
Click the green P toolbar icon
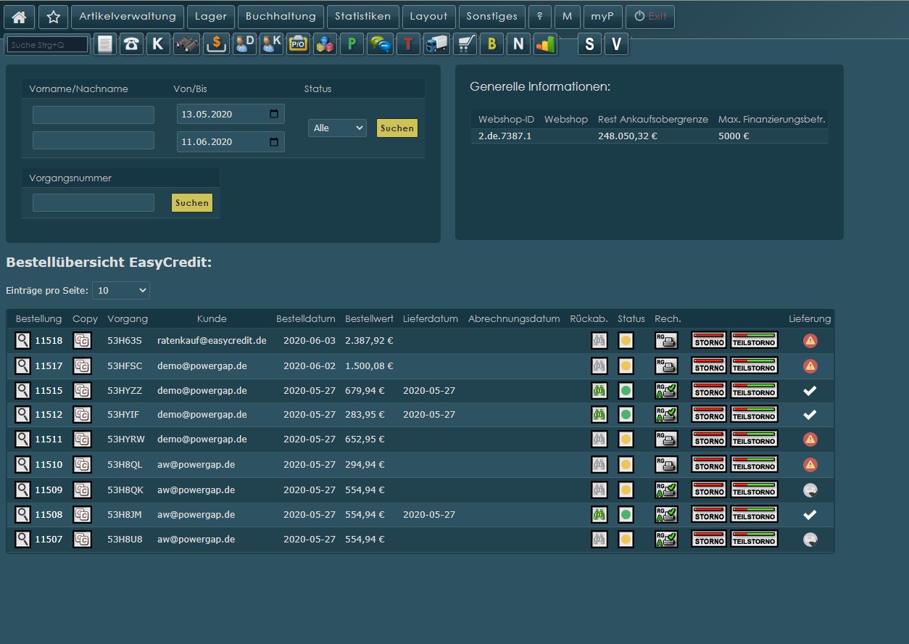click(x=352, y=44)
